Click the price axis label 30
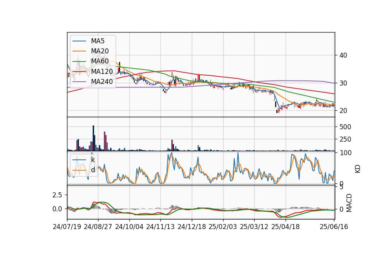The width and height of the screenshot is (372, 267). click(343, 83)
